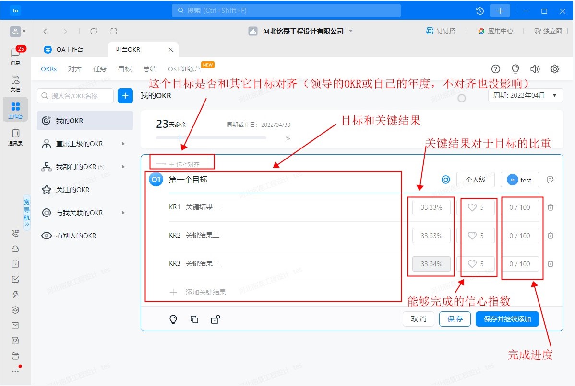The width and height of the screenshot is (575, 386).
Task: Toggle the lock icon for objective privacy
Action: tap(215, 319)
